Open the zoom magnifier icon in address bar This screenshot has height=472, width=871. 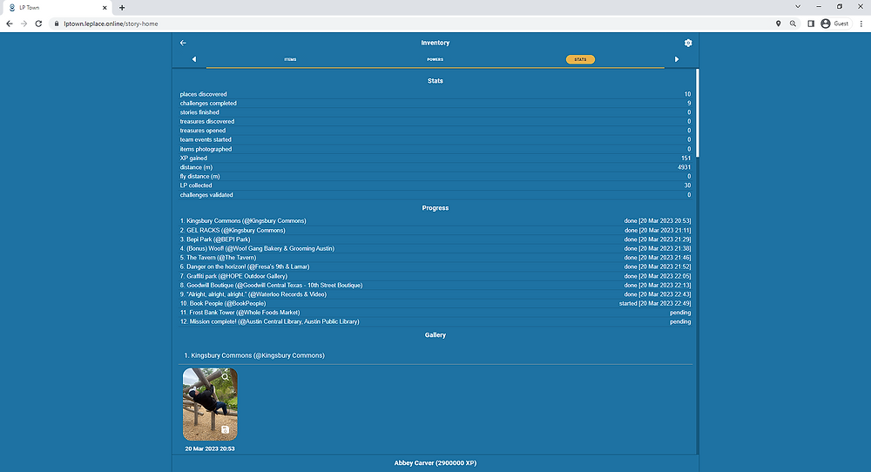[793, 24]
